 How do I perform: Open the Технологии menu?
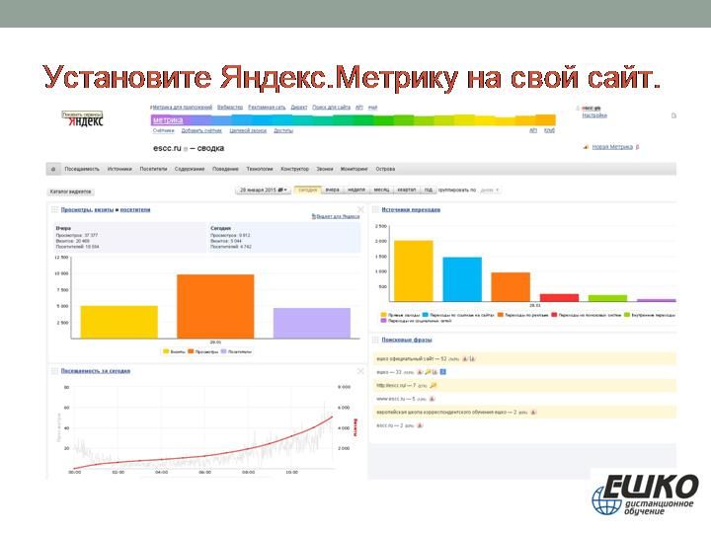(260, 169)
